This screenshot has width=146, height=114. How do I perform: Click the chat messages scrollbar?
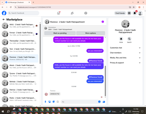(105, 81)
